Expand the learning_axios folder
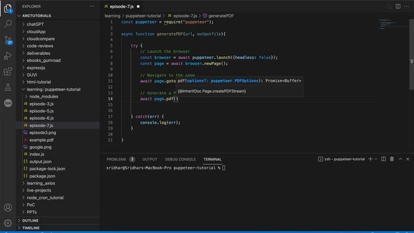This screenshot has height=233, width=414. pos(41,183)
